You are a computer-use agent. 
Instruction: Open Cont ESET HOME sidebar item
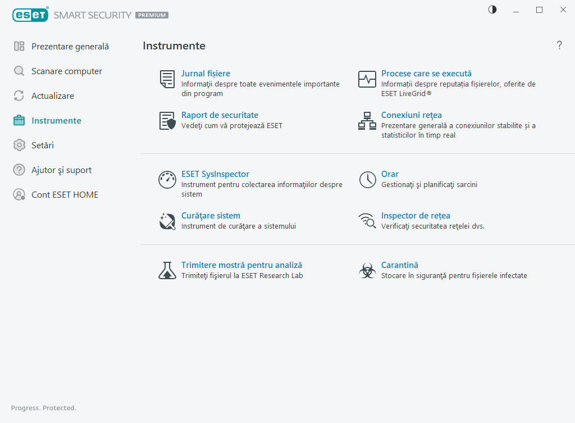(65, 195)
